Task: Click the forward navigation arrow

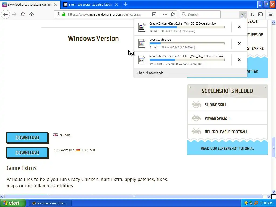Action: click(14, 14)
